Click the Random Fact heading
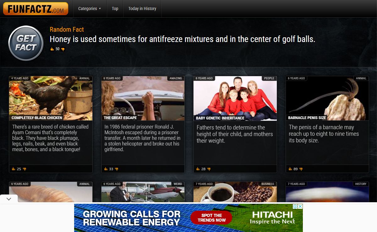The image size is (377, 232). pos(67,29)
